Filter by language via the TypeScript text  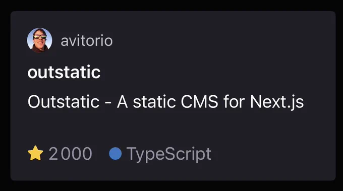coord(169,154)
